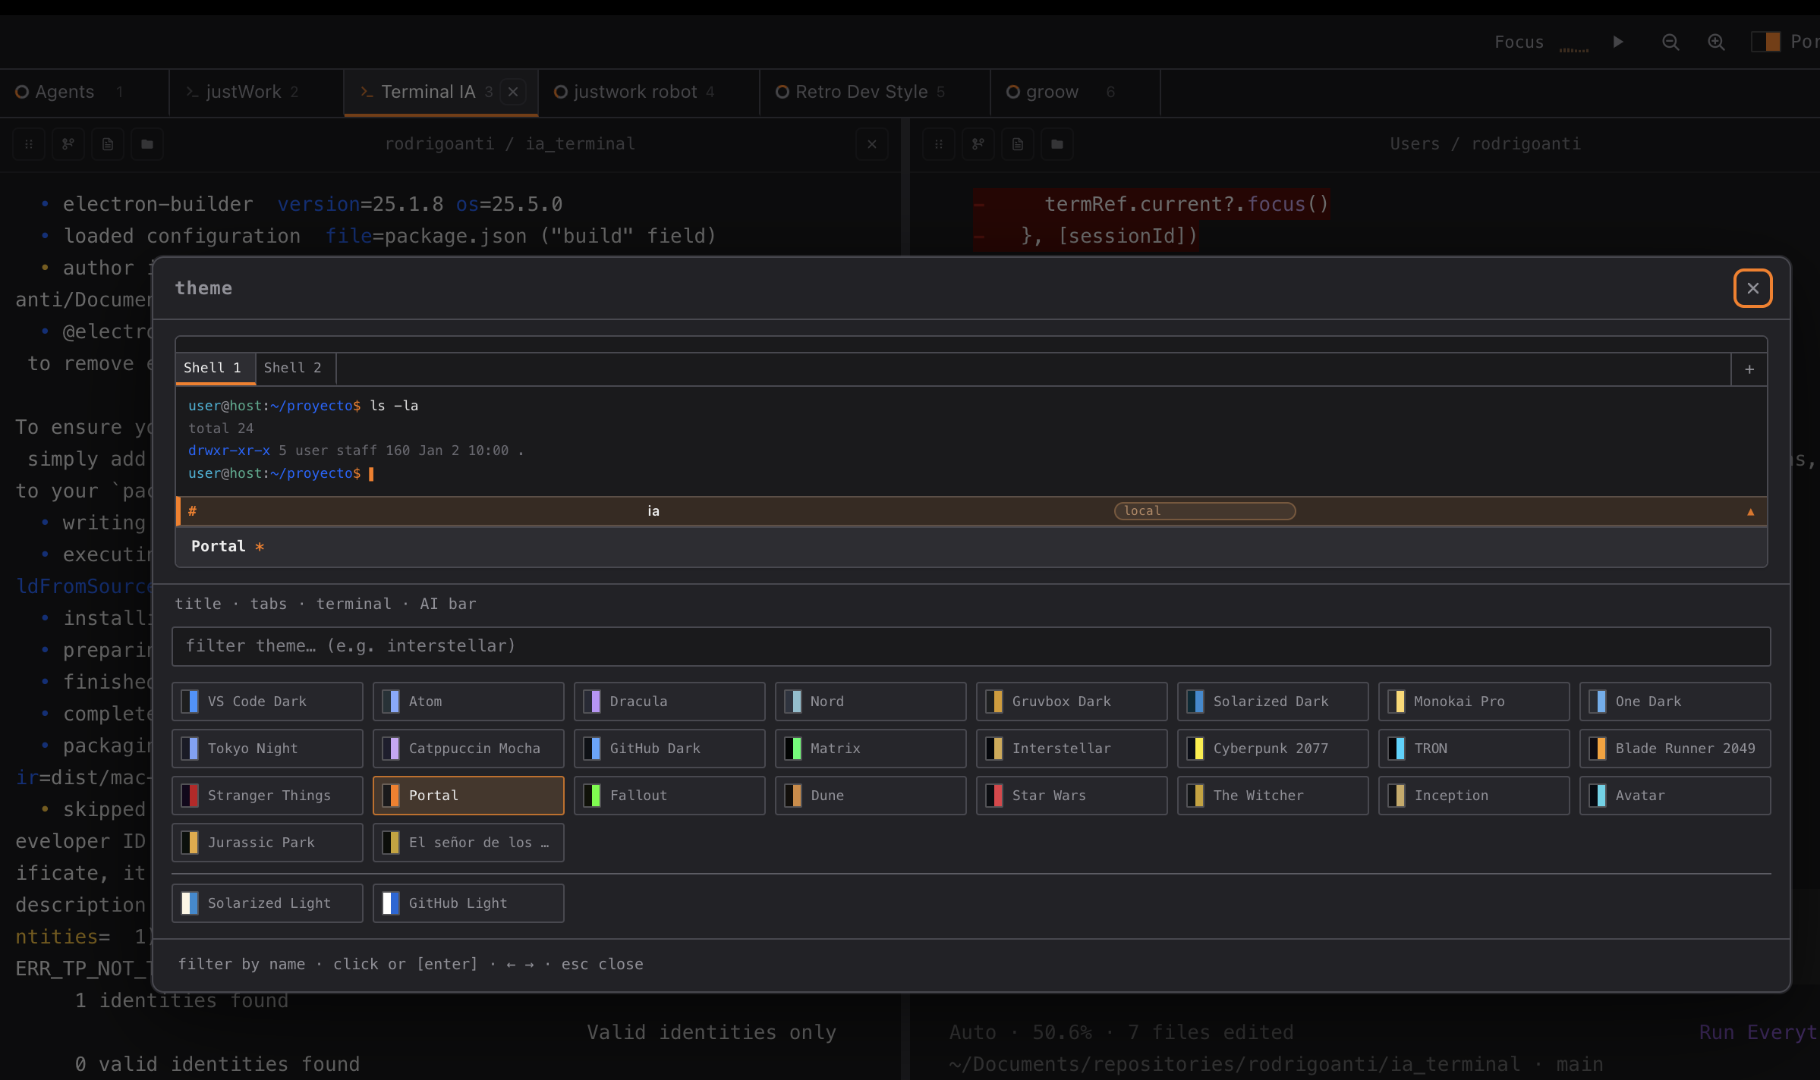Select the GitHub Light theme
The image size is (1820, 1080).
pos(468,903)
